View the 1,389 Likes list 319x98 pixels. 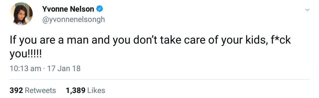86,90
